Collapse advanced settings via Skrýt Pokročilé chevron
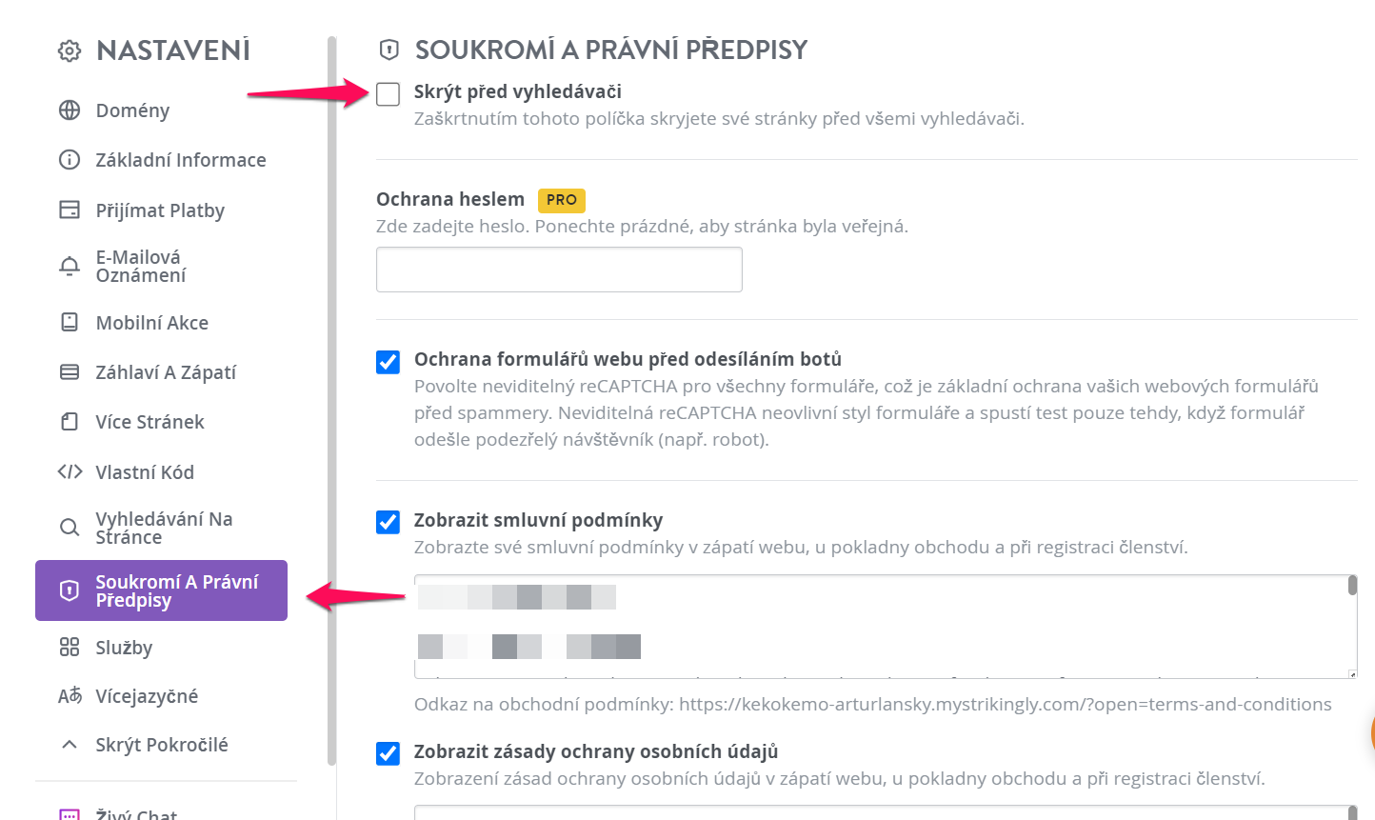 coord(70,745)
